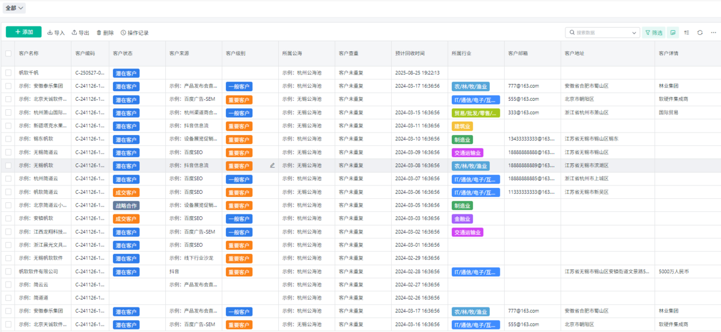Open the three-dot more options menu
The height and width of the screenshot is (332, 721).
click(x=714, y=32)
